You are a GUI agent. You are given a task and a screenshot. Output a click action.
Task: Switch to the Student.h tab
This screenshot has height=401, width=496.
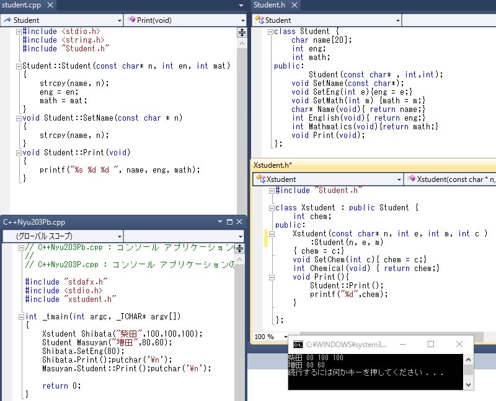click(x=269, y=5)
